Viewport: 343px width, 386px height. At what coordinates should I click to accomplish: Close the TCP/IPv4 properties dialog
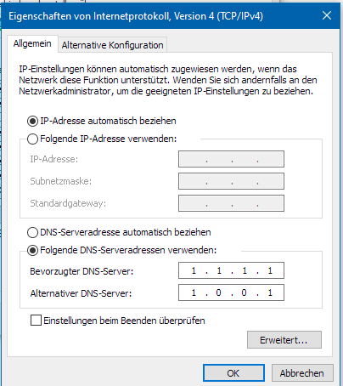point(327,15)
